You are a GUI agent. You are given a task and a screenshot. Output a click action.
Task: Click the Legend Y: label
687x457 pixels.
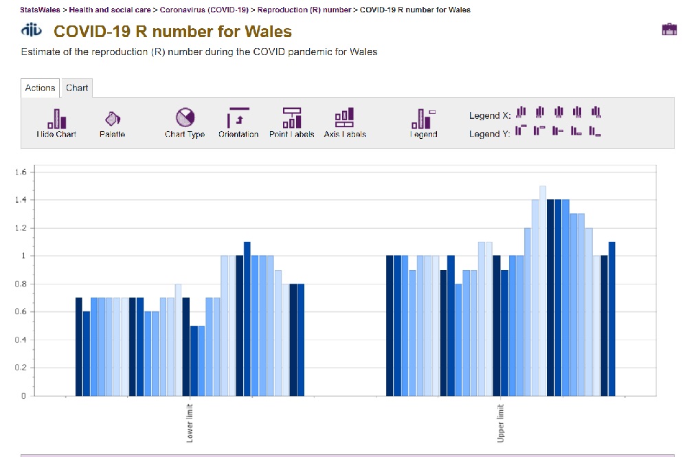click(x=490, y=133)
